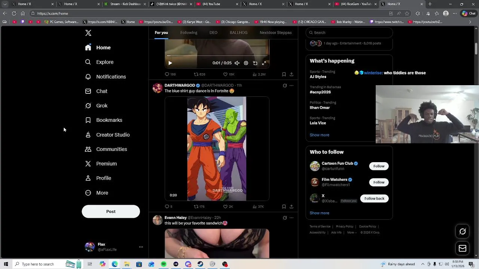Follow Film Watchers
The height and width of the screenshot is (269, 479).
tap(379, 182)
